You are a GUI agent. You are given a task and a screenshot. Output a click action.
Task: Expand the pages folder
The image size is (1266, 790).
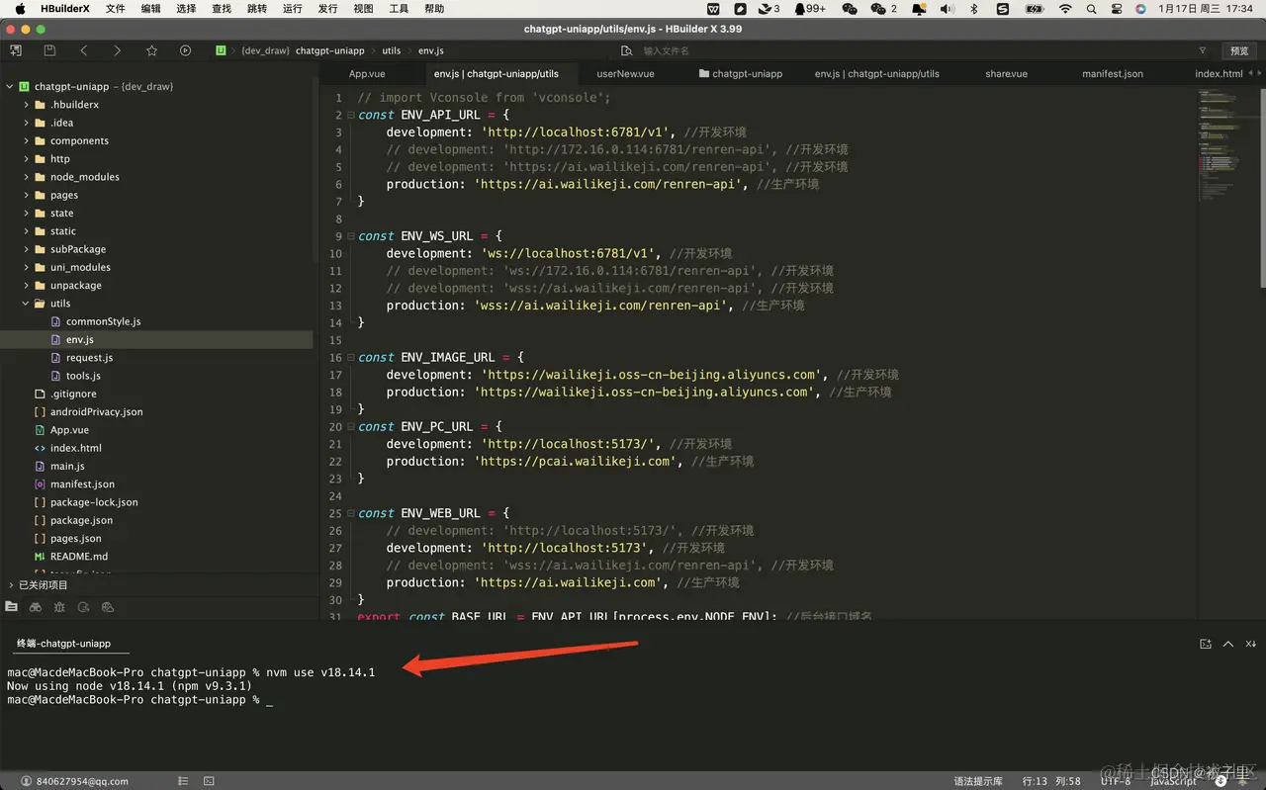pyautogui.click(x=26, y=195)
